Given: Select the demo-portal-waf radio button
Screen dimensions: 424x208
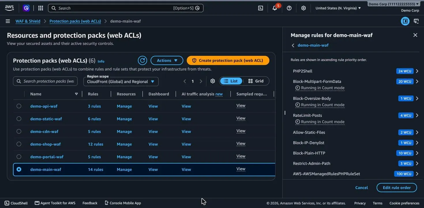Looking at the screenshot, I should click(x=19, y=157).
